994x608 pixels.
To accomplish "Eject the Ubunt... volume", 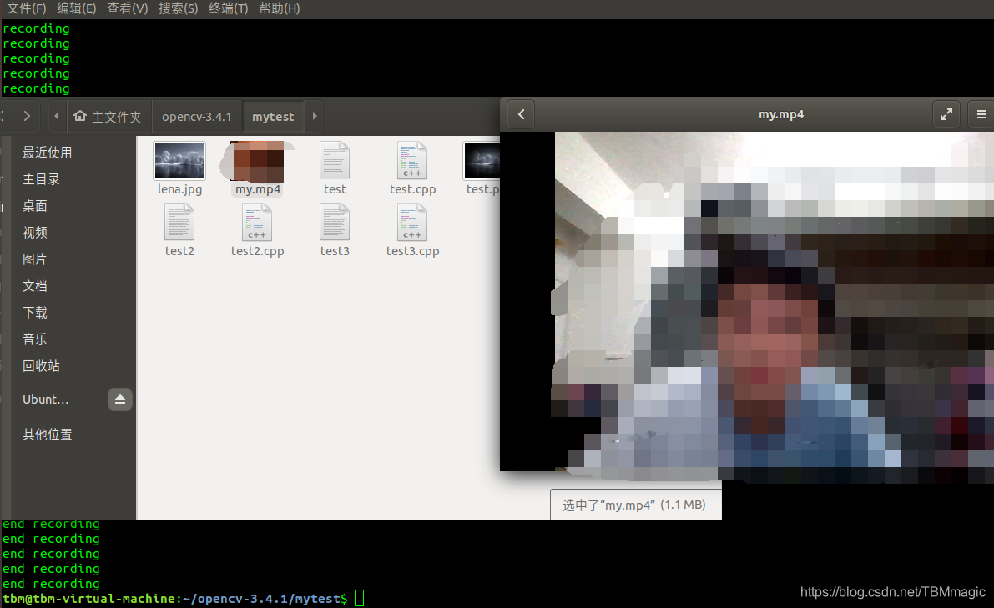I will point(120,399).
